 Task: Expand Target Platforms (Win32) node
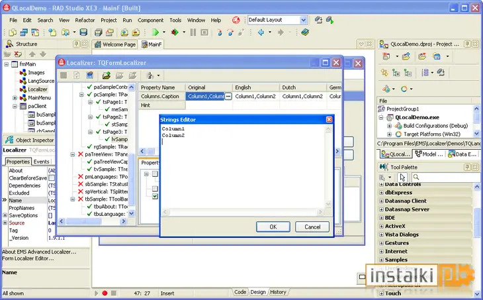click(x=389, y=134)
